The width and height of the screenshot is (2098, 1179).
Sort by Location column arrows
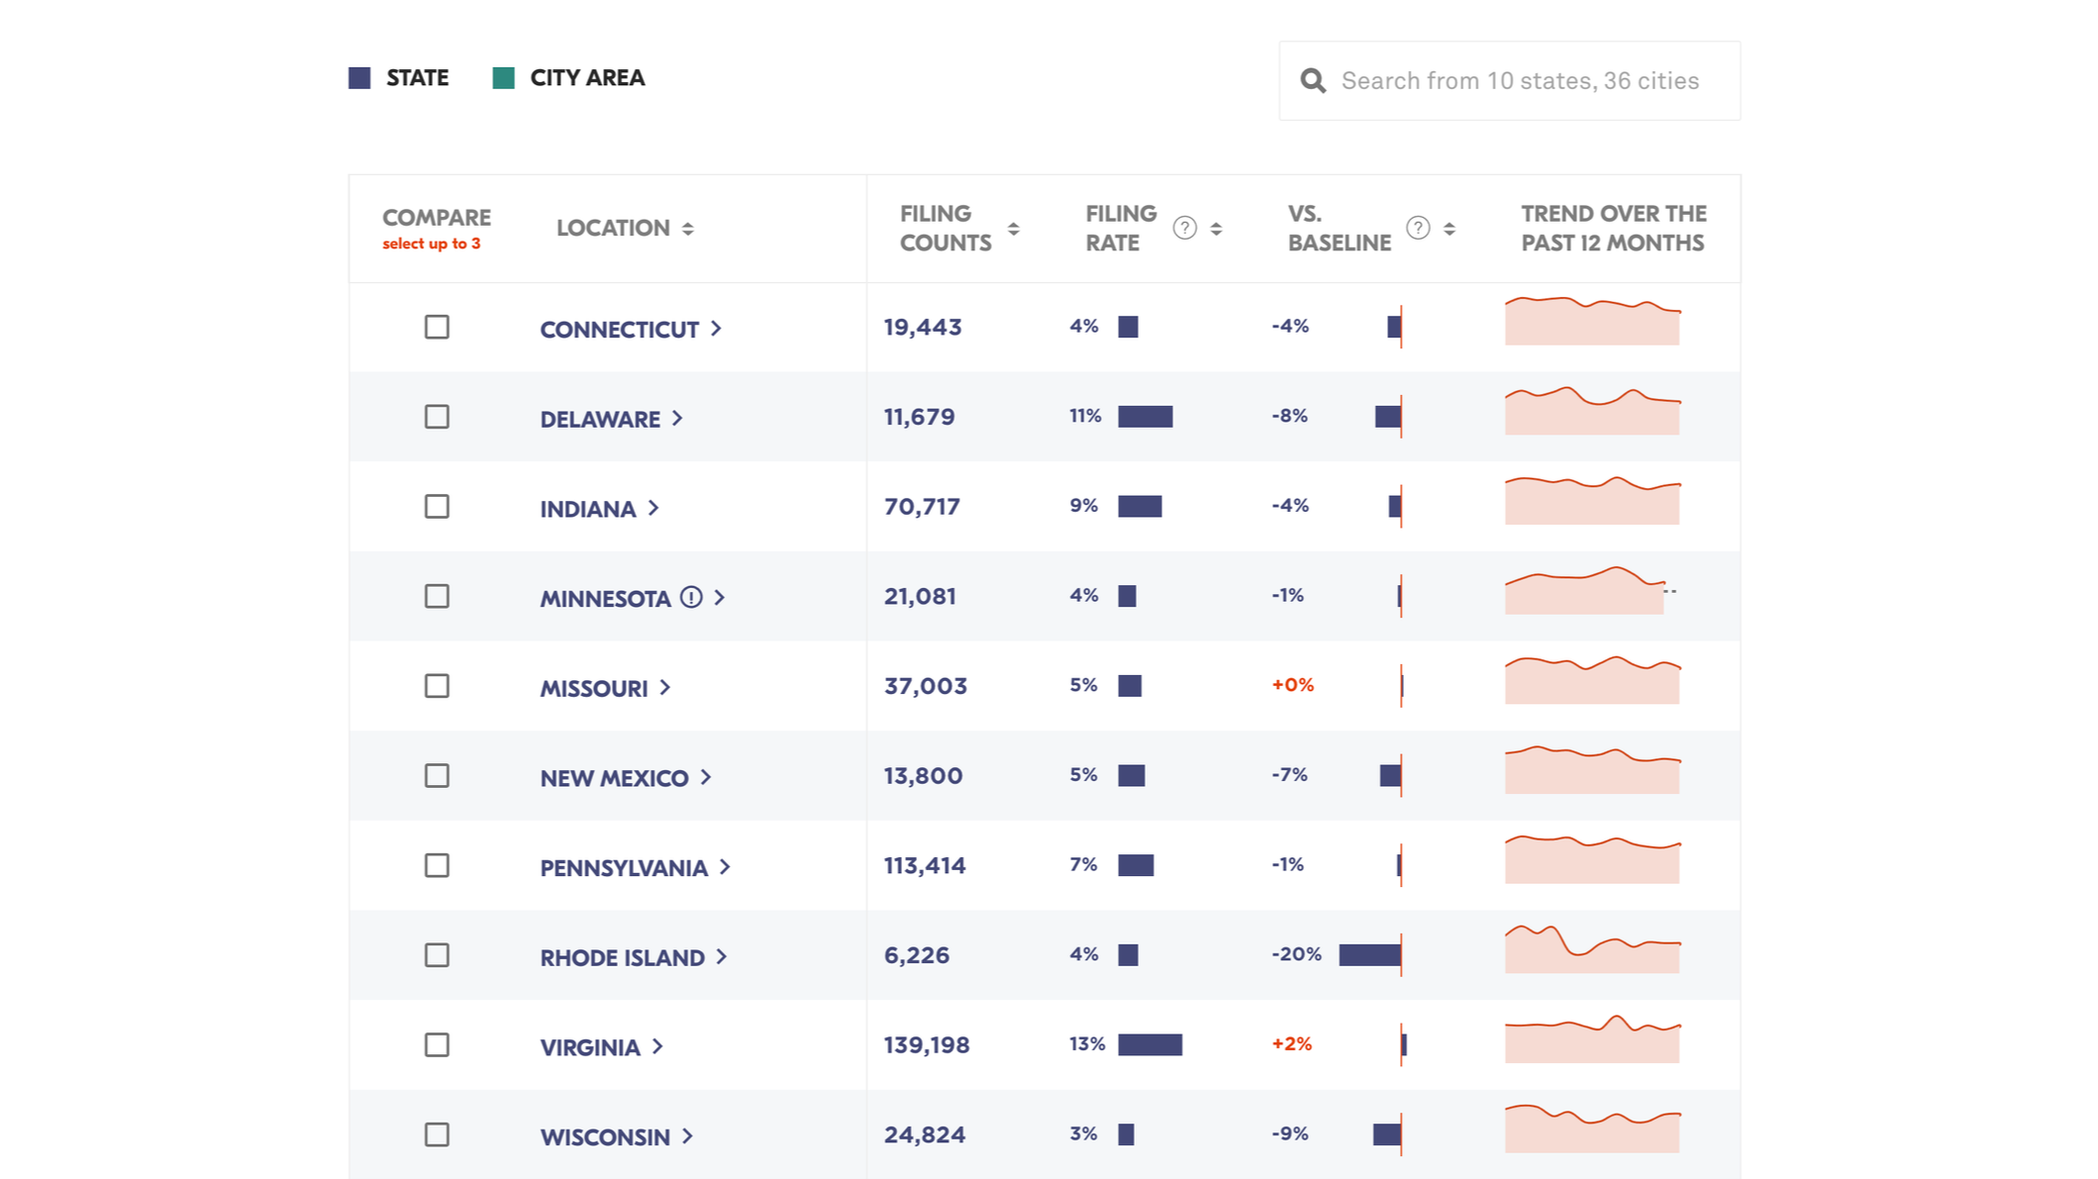tap(688, 229)
